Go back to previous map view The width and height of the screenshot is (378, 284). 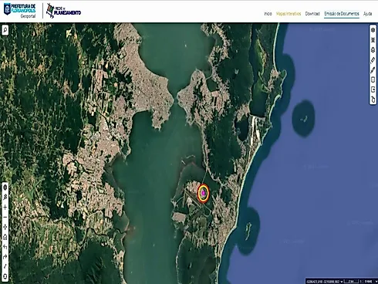[5, 247]
